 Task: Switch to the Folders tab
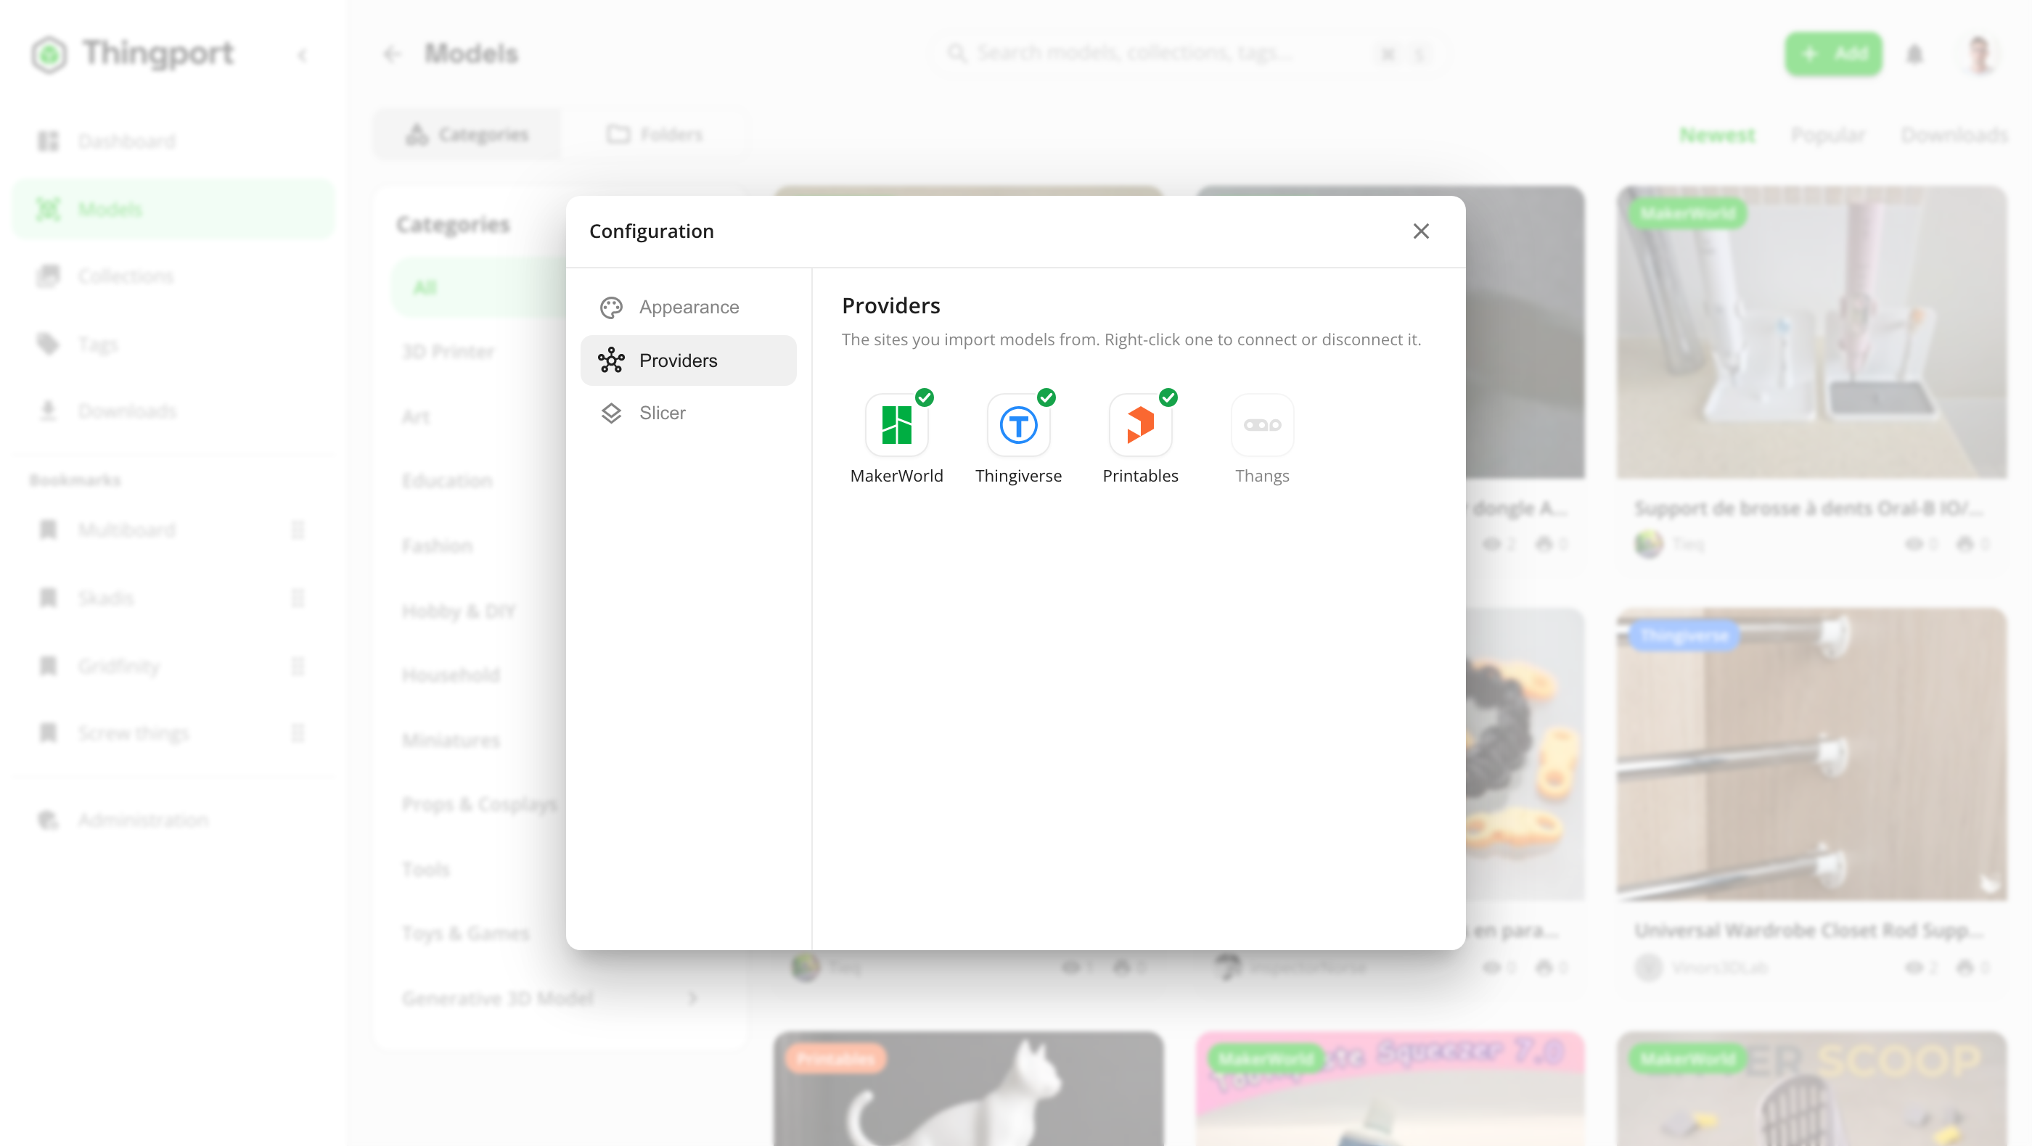tap(655, 134)
